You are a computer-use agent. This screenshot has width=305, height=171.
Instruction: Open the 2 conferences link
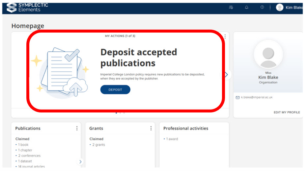(29, 156)
